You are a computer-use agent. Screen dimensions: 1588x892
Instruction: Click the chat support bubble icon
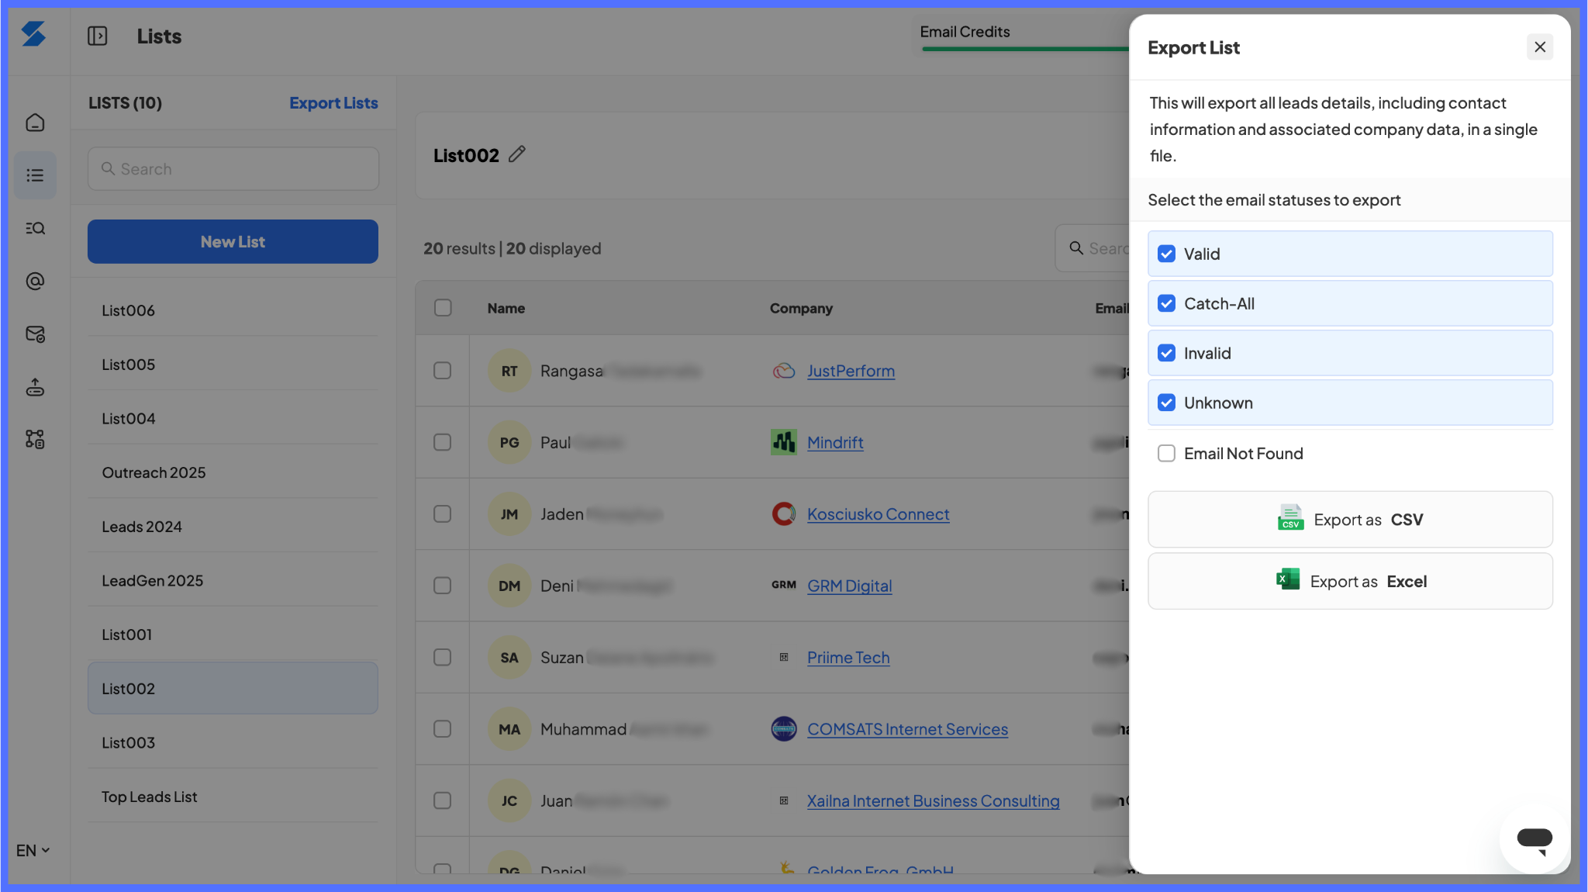click(1534, 839)
